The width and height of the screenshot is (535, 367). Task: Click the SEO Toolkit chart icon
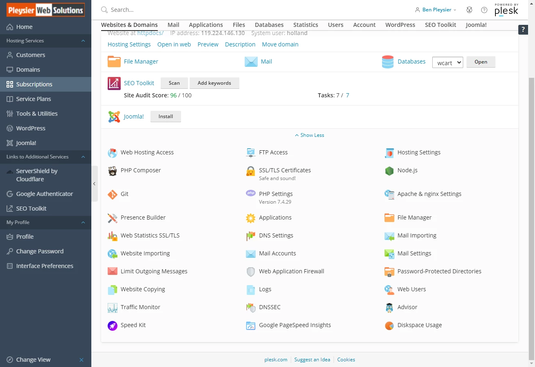[x=114, y=84]
